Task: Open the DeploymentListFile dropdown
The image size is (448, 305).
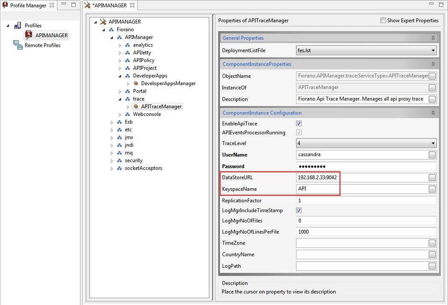Action: coord(433,50)
